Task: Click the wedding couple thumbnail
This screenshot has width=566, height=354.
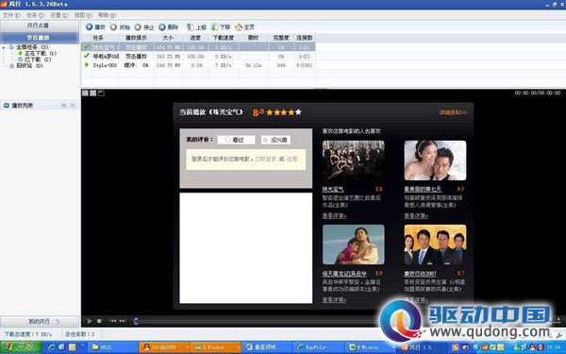Action: coord(435,160)
